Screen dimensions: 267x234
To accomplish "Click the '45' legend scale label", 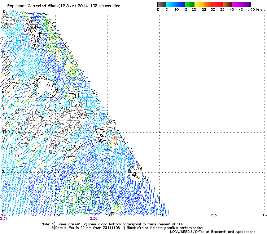I will (x=241, y=10).
